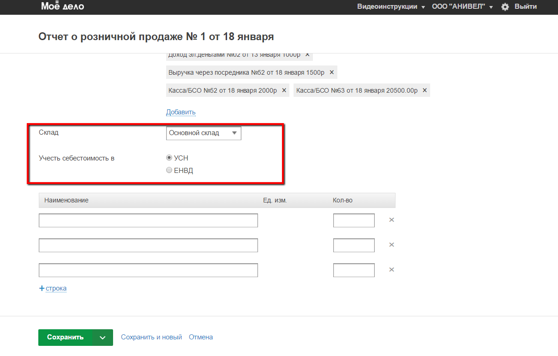
Task: Focus the second Кол-во quantity field
Action: coord(354,245)
